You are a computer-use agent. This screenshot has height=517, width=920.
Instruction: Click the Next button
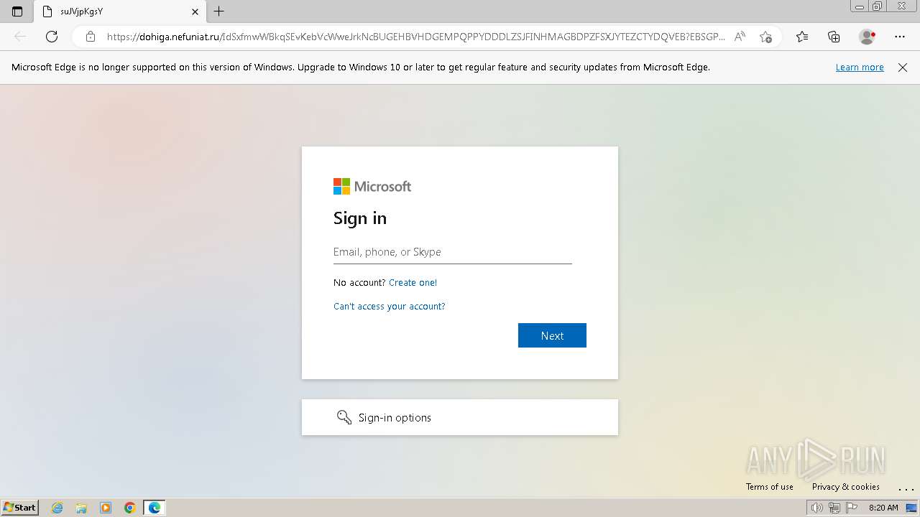coord(552,335)
